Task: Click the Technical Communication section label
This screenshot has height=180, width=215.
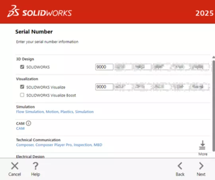Action: [38, 140]
